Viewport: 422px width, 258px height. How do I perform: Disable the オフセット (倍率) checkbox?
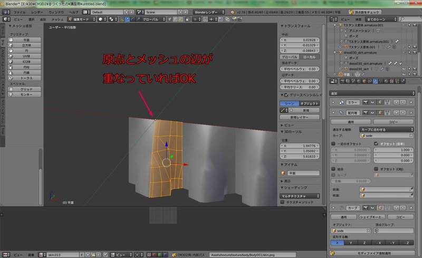point(376,144)
